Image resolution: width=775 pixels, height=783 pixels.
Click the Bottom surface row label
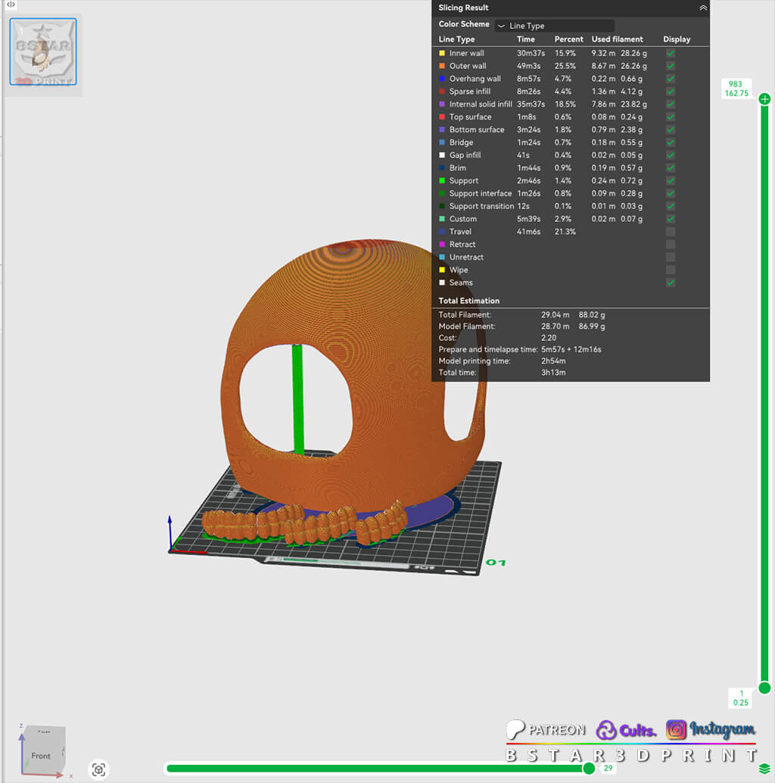(477, 129)
